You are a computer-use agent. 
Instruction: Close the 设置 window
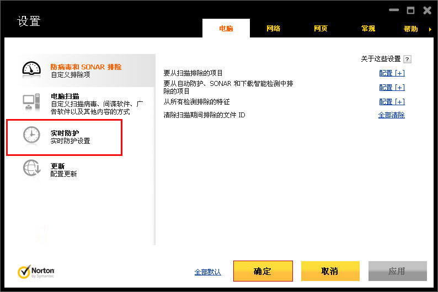pos(427,10)
